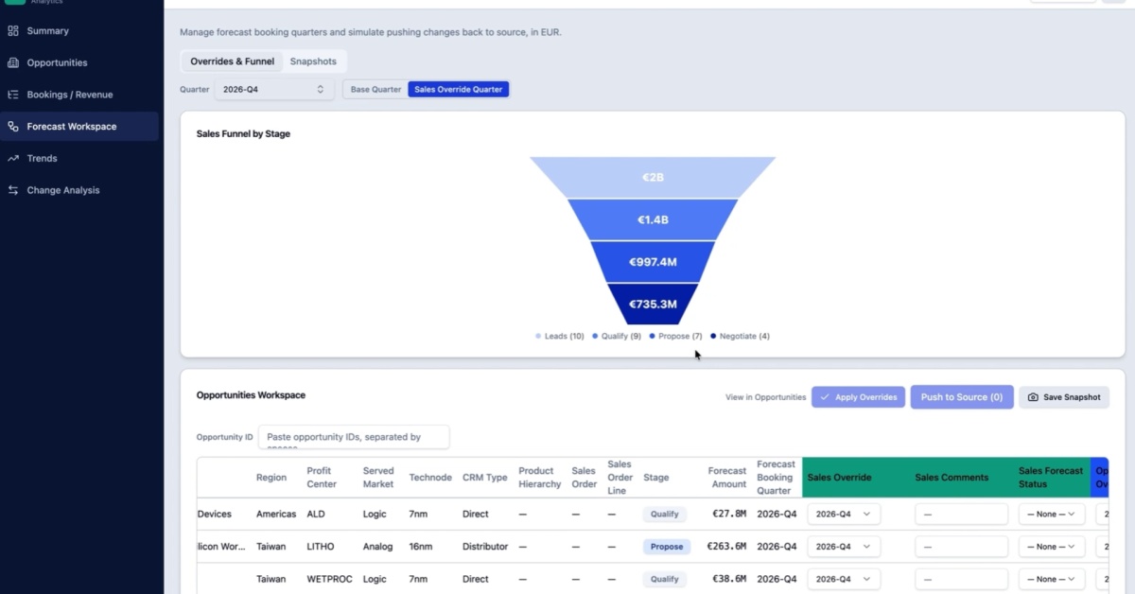
Task: Open the Quarter 2026-Q4 dropdown
Action: 274,89
